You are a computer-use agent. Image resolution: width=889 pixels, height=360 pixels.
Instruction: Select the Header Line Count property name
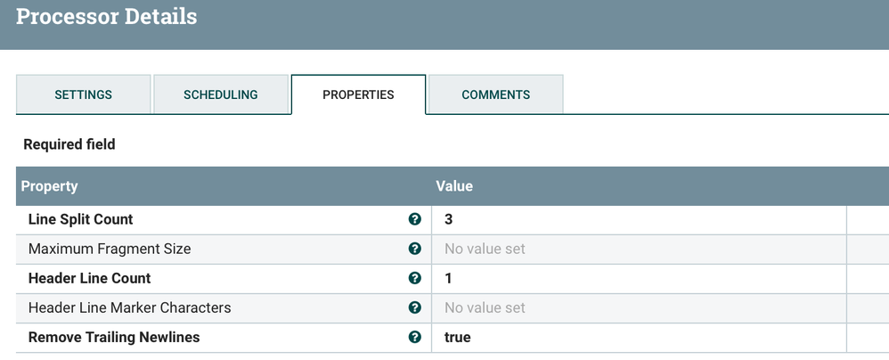point(90,278)
